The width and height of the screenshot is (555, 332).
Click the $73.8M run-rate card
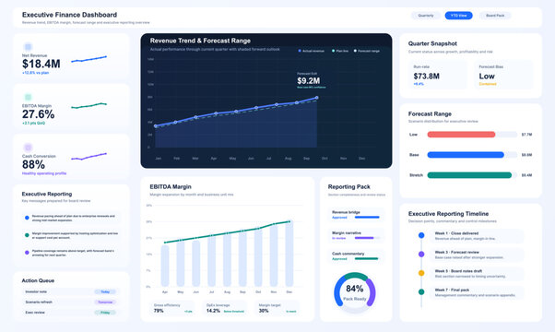(438, 76)
